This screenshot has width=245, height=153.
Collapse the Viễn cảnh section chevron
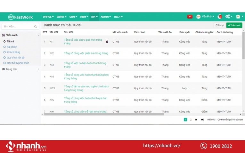coord(38,35)
